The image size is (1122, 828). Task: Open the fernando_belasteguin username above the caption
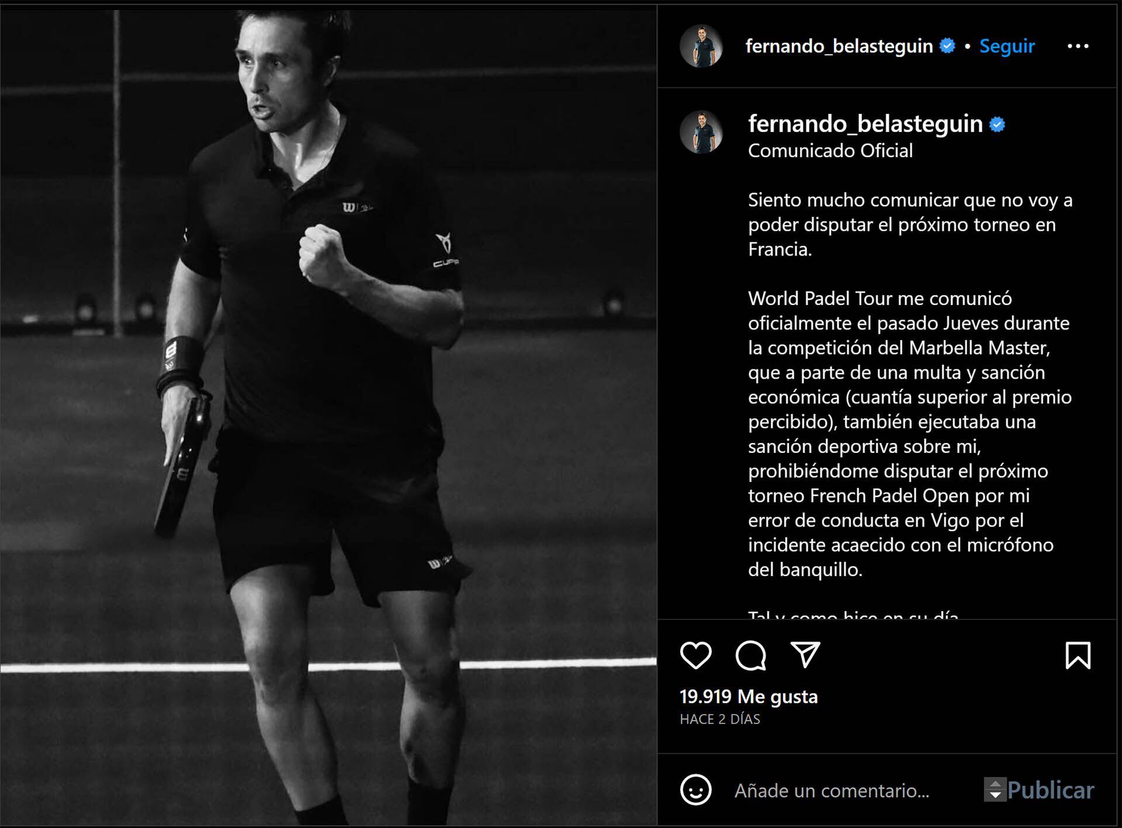(x=865, y=124)
